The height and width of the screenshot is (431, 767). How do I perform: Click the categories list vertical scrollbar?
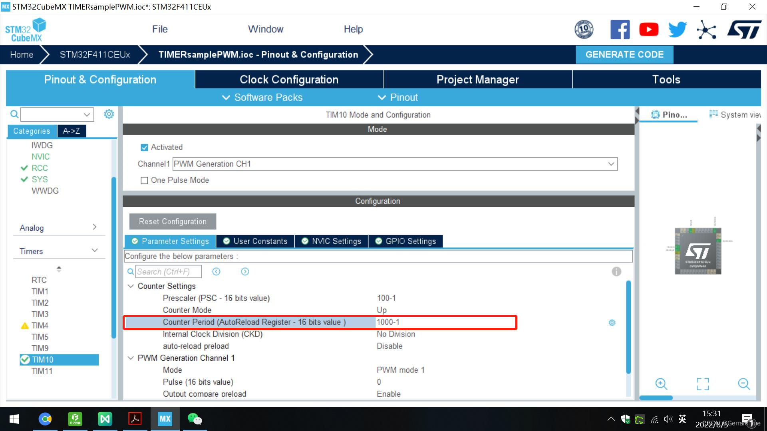coord(113,257)
